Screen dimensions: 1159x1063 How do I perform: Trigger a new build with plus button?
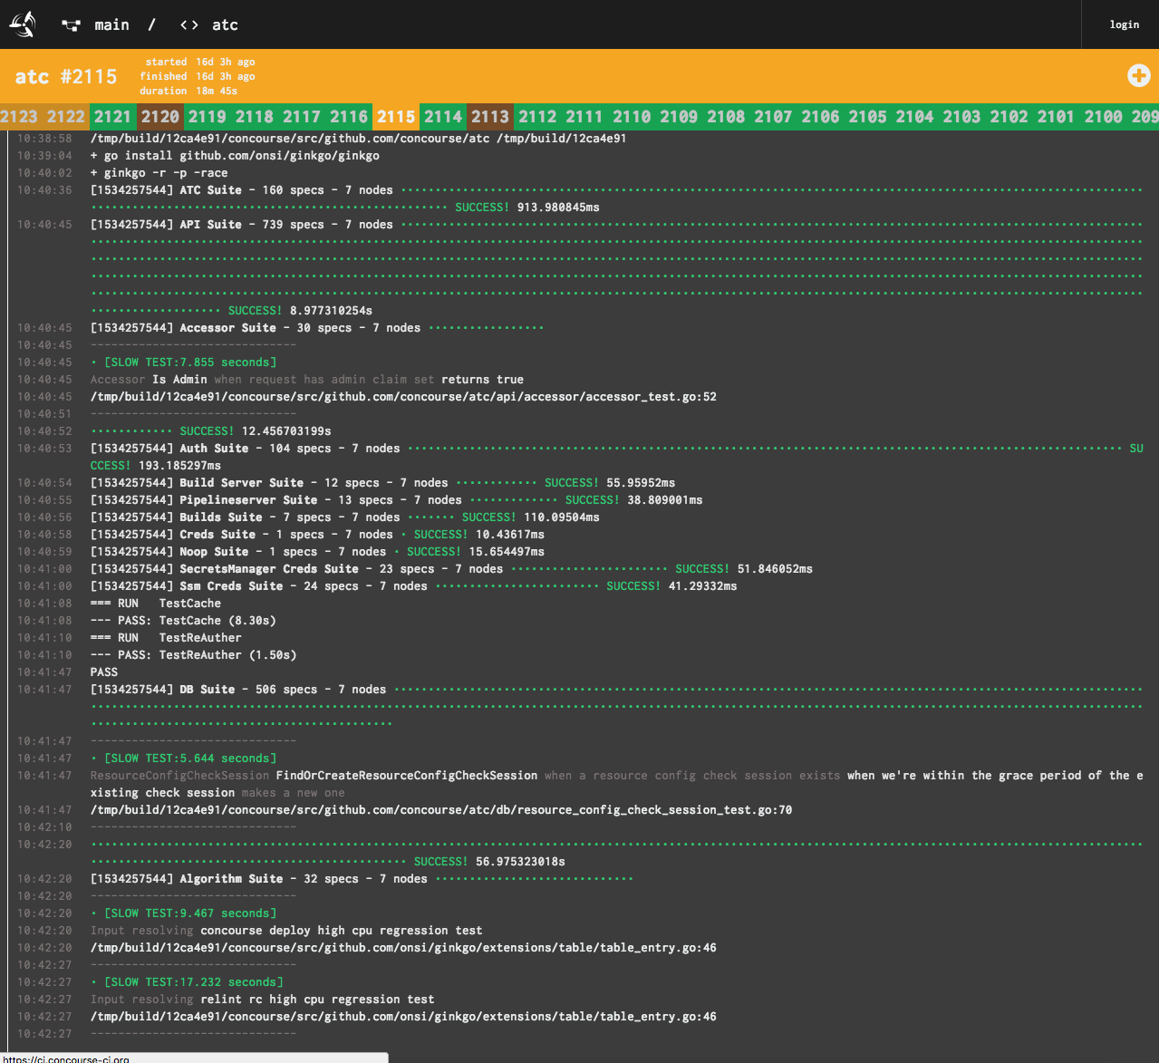(1138, 76)
